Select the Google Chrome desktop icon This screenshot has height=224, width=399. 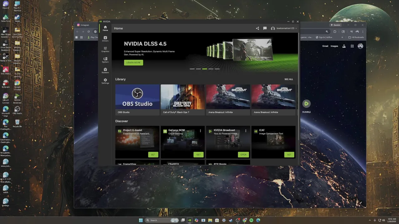17,85
